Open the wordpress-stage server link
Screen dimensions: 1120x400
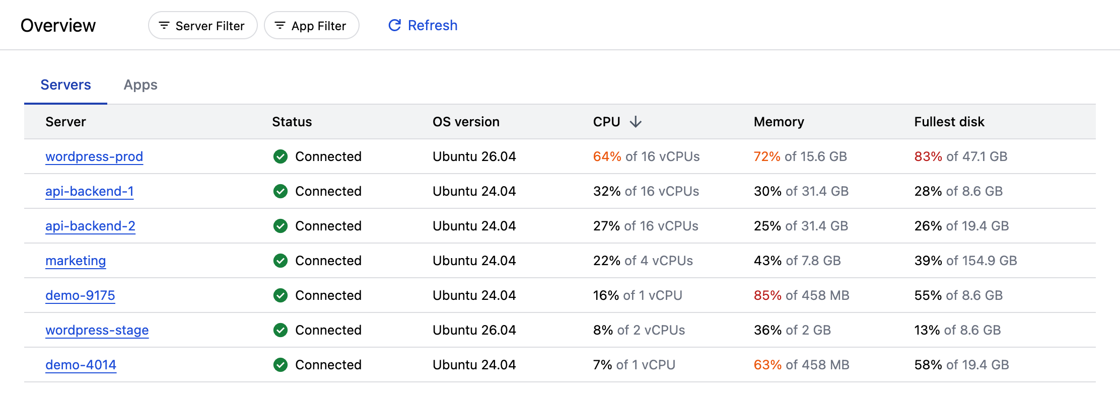97,330
